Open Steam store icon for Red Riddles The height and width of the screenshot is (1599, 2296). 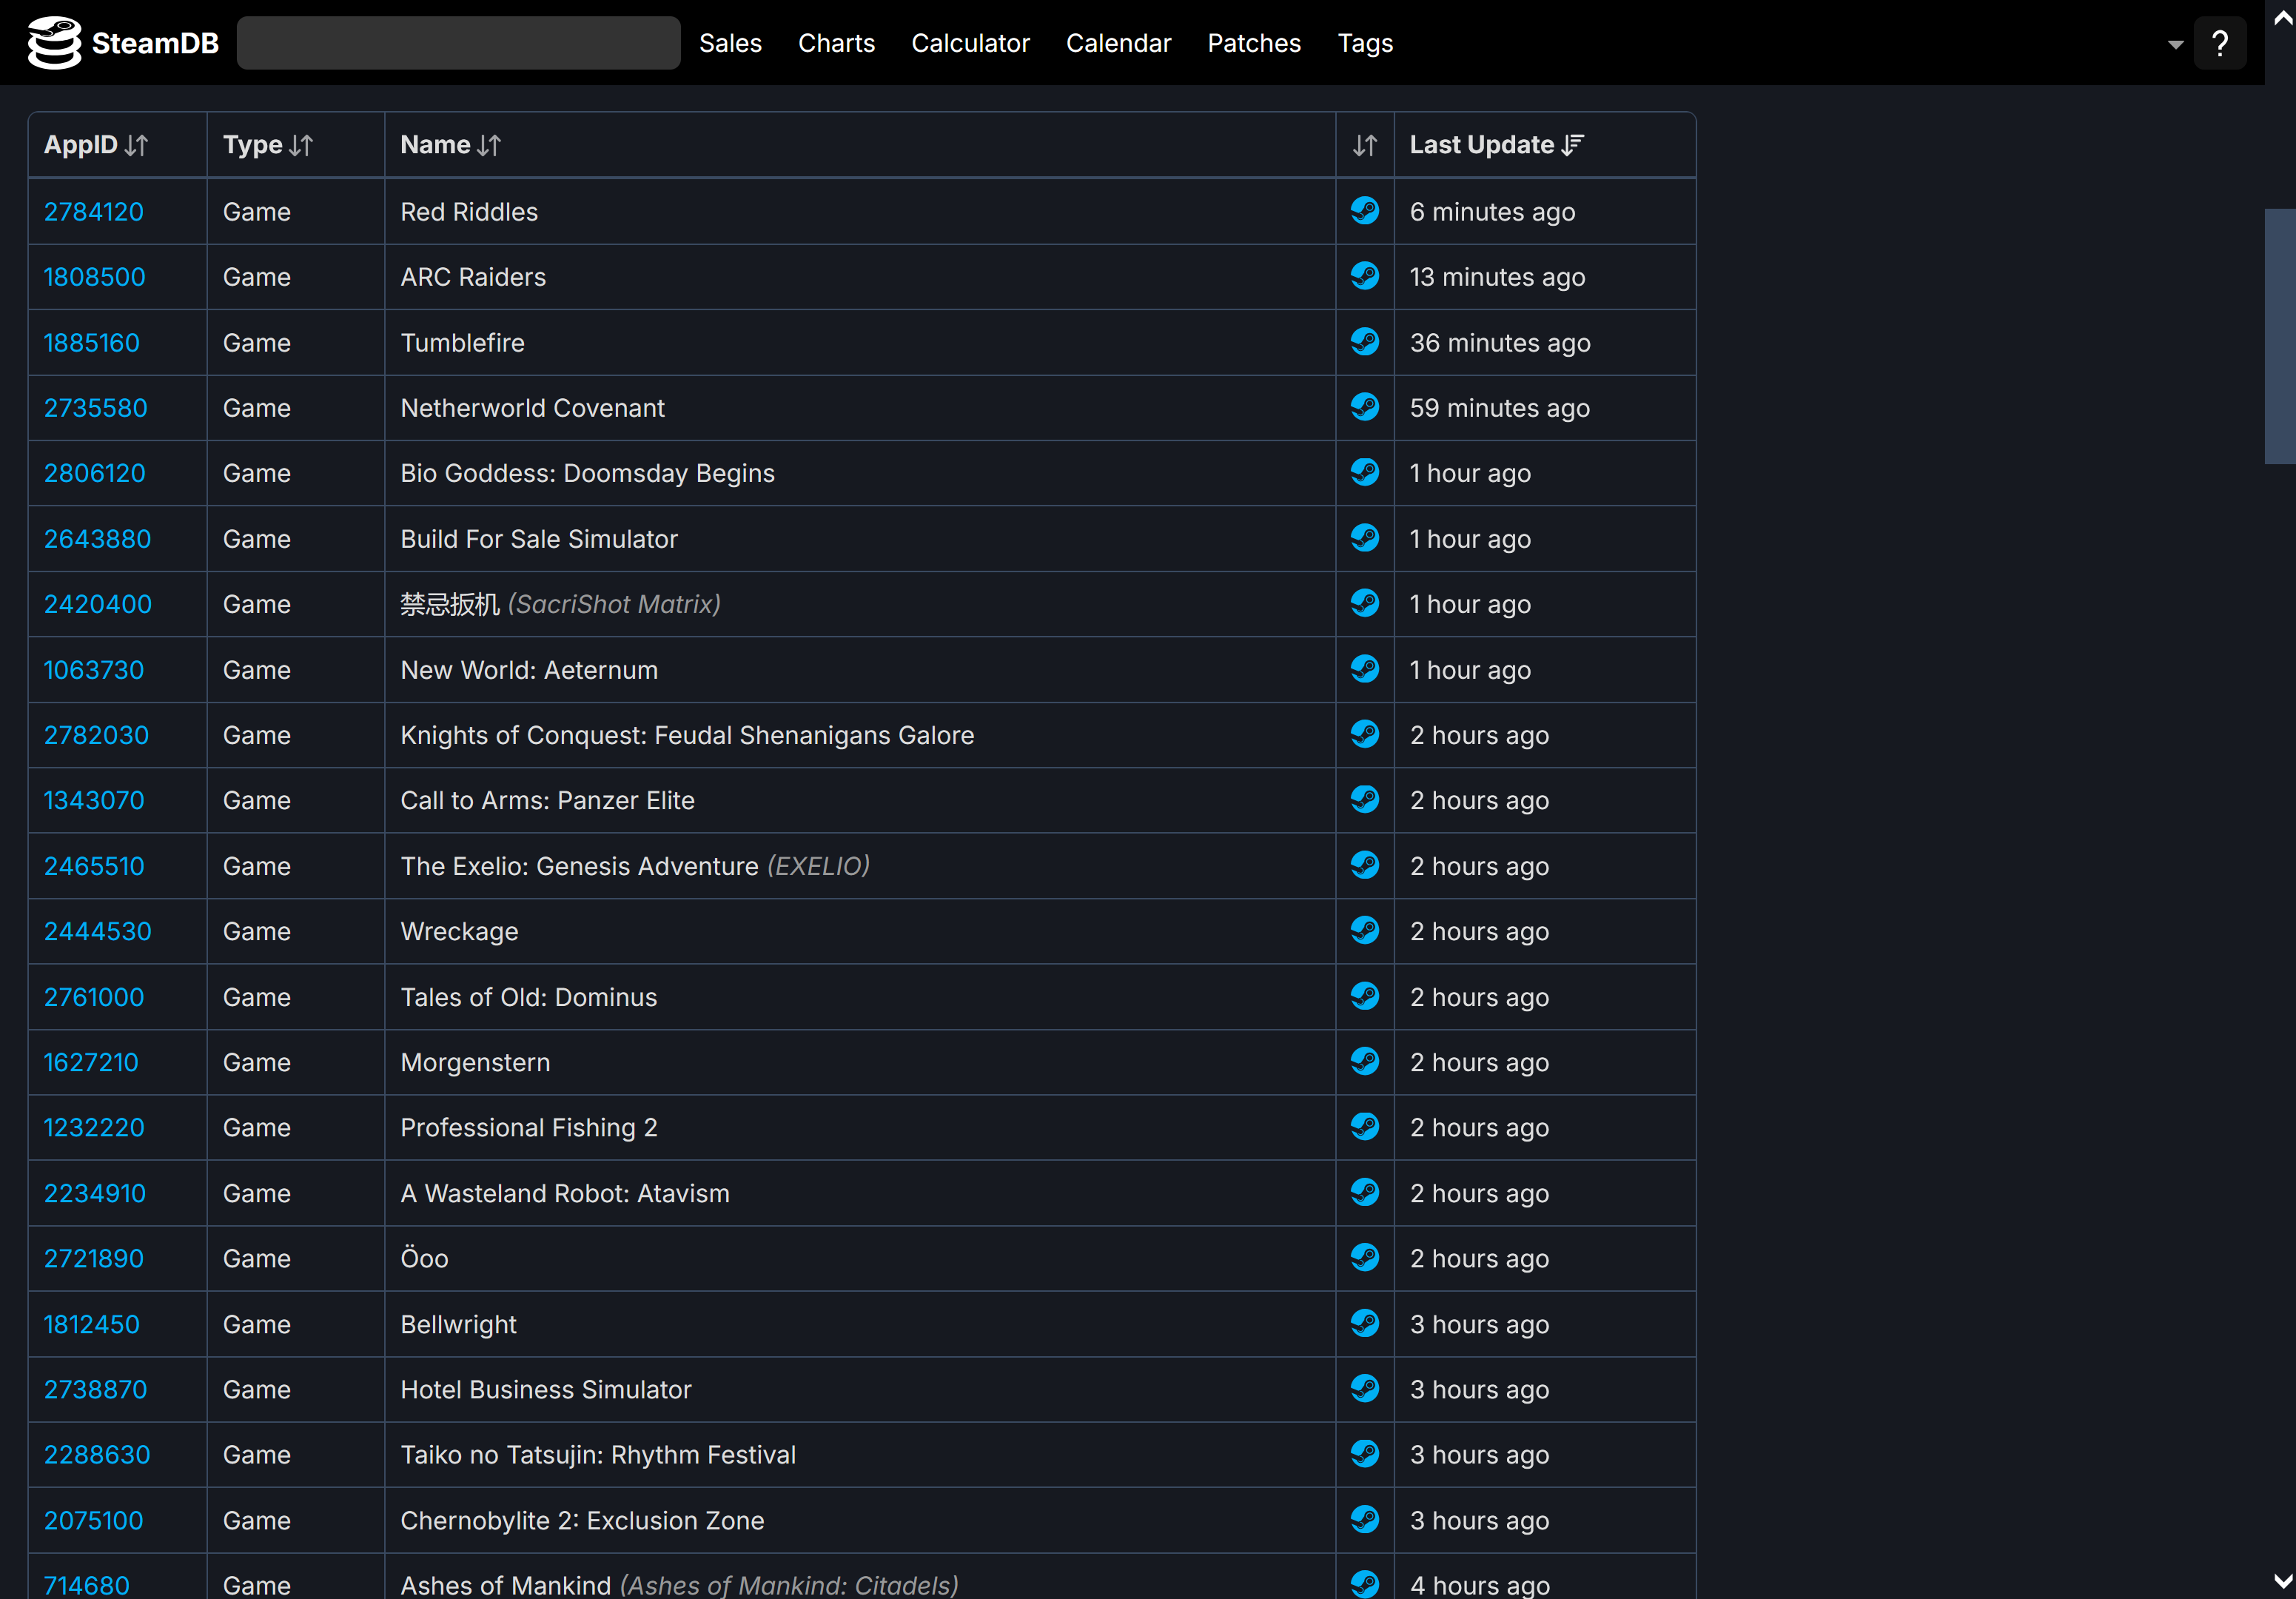(1364, 211)
